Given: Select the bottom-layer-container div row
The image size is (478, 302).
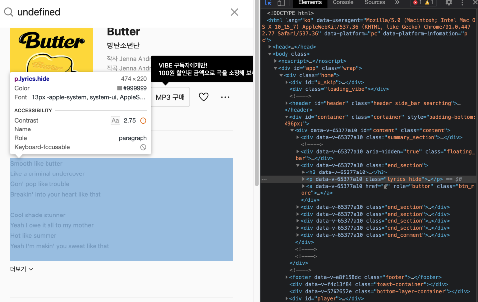Looking at the screenshot, I should click(x=380, y=291).
